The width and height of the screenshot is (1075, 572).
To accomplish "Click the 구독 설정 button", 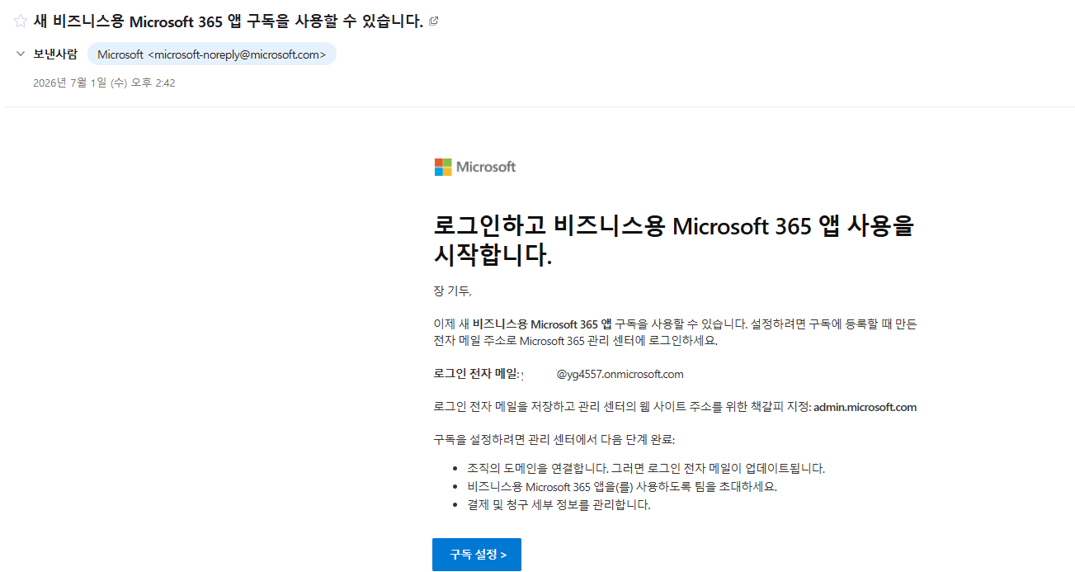I will [477, 555].
